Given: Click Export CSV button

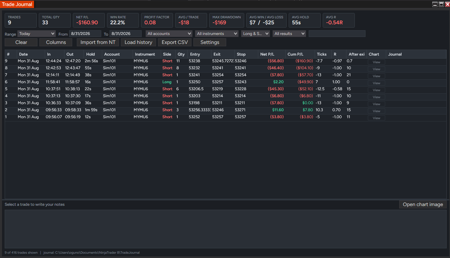Looking at the screenshot, I should click(x=175, y=42).
